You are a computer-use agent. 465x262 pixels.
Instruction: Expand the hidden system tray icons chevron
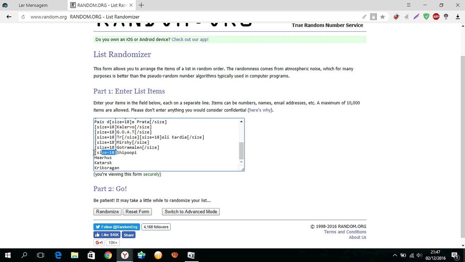coord(395,255)
